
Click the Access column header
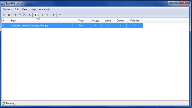click(x=95, y=21)
